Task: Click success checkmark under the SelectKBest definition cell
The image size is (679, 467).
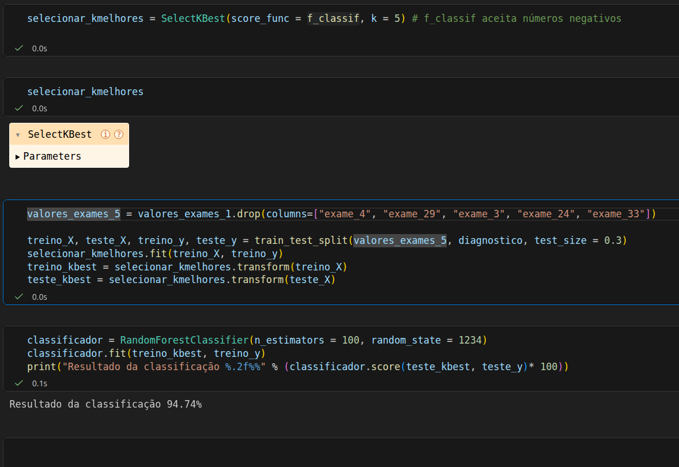Action: point(19,48)
